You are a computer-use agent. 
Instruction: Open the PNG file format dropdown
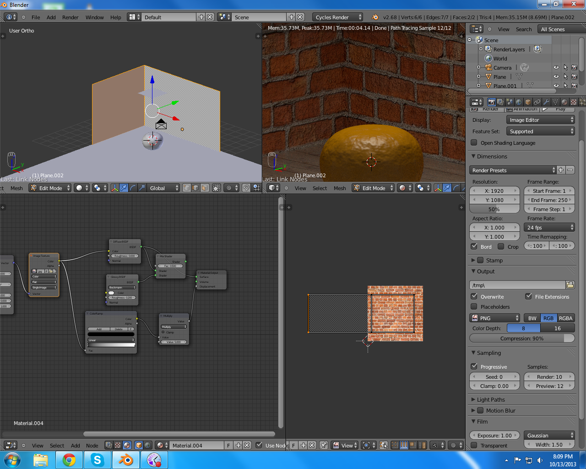pos(495,318)
